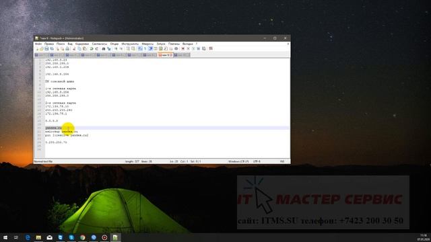Open the Синтаксисы menu
The width and height of the screenshot is (431, 242).
pyautogui.click(x=99, y=44)
